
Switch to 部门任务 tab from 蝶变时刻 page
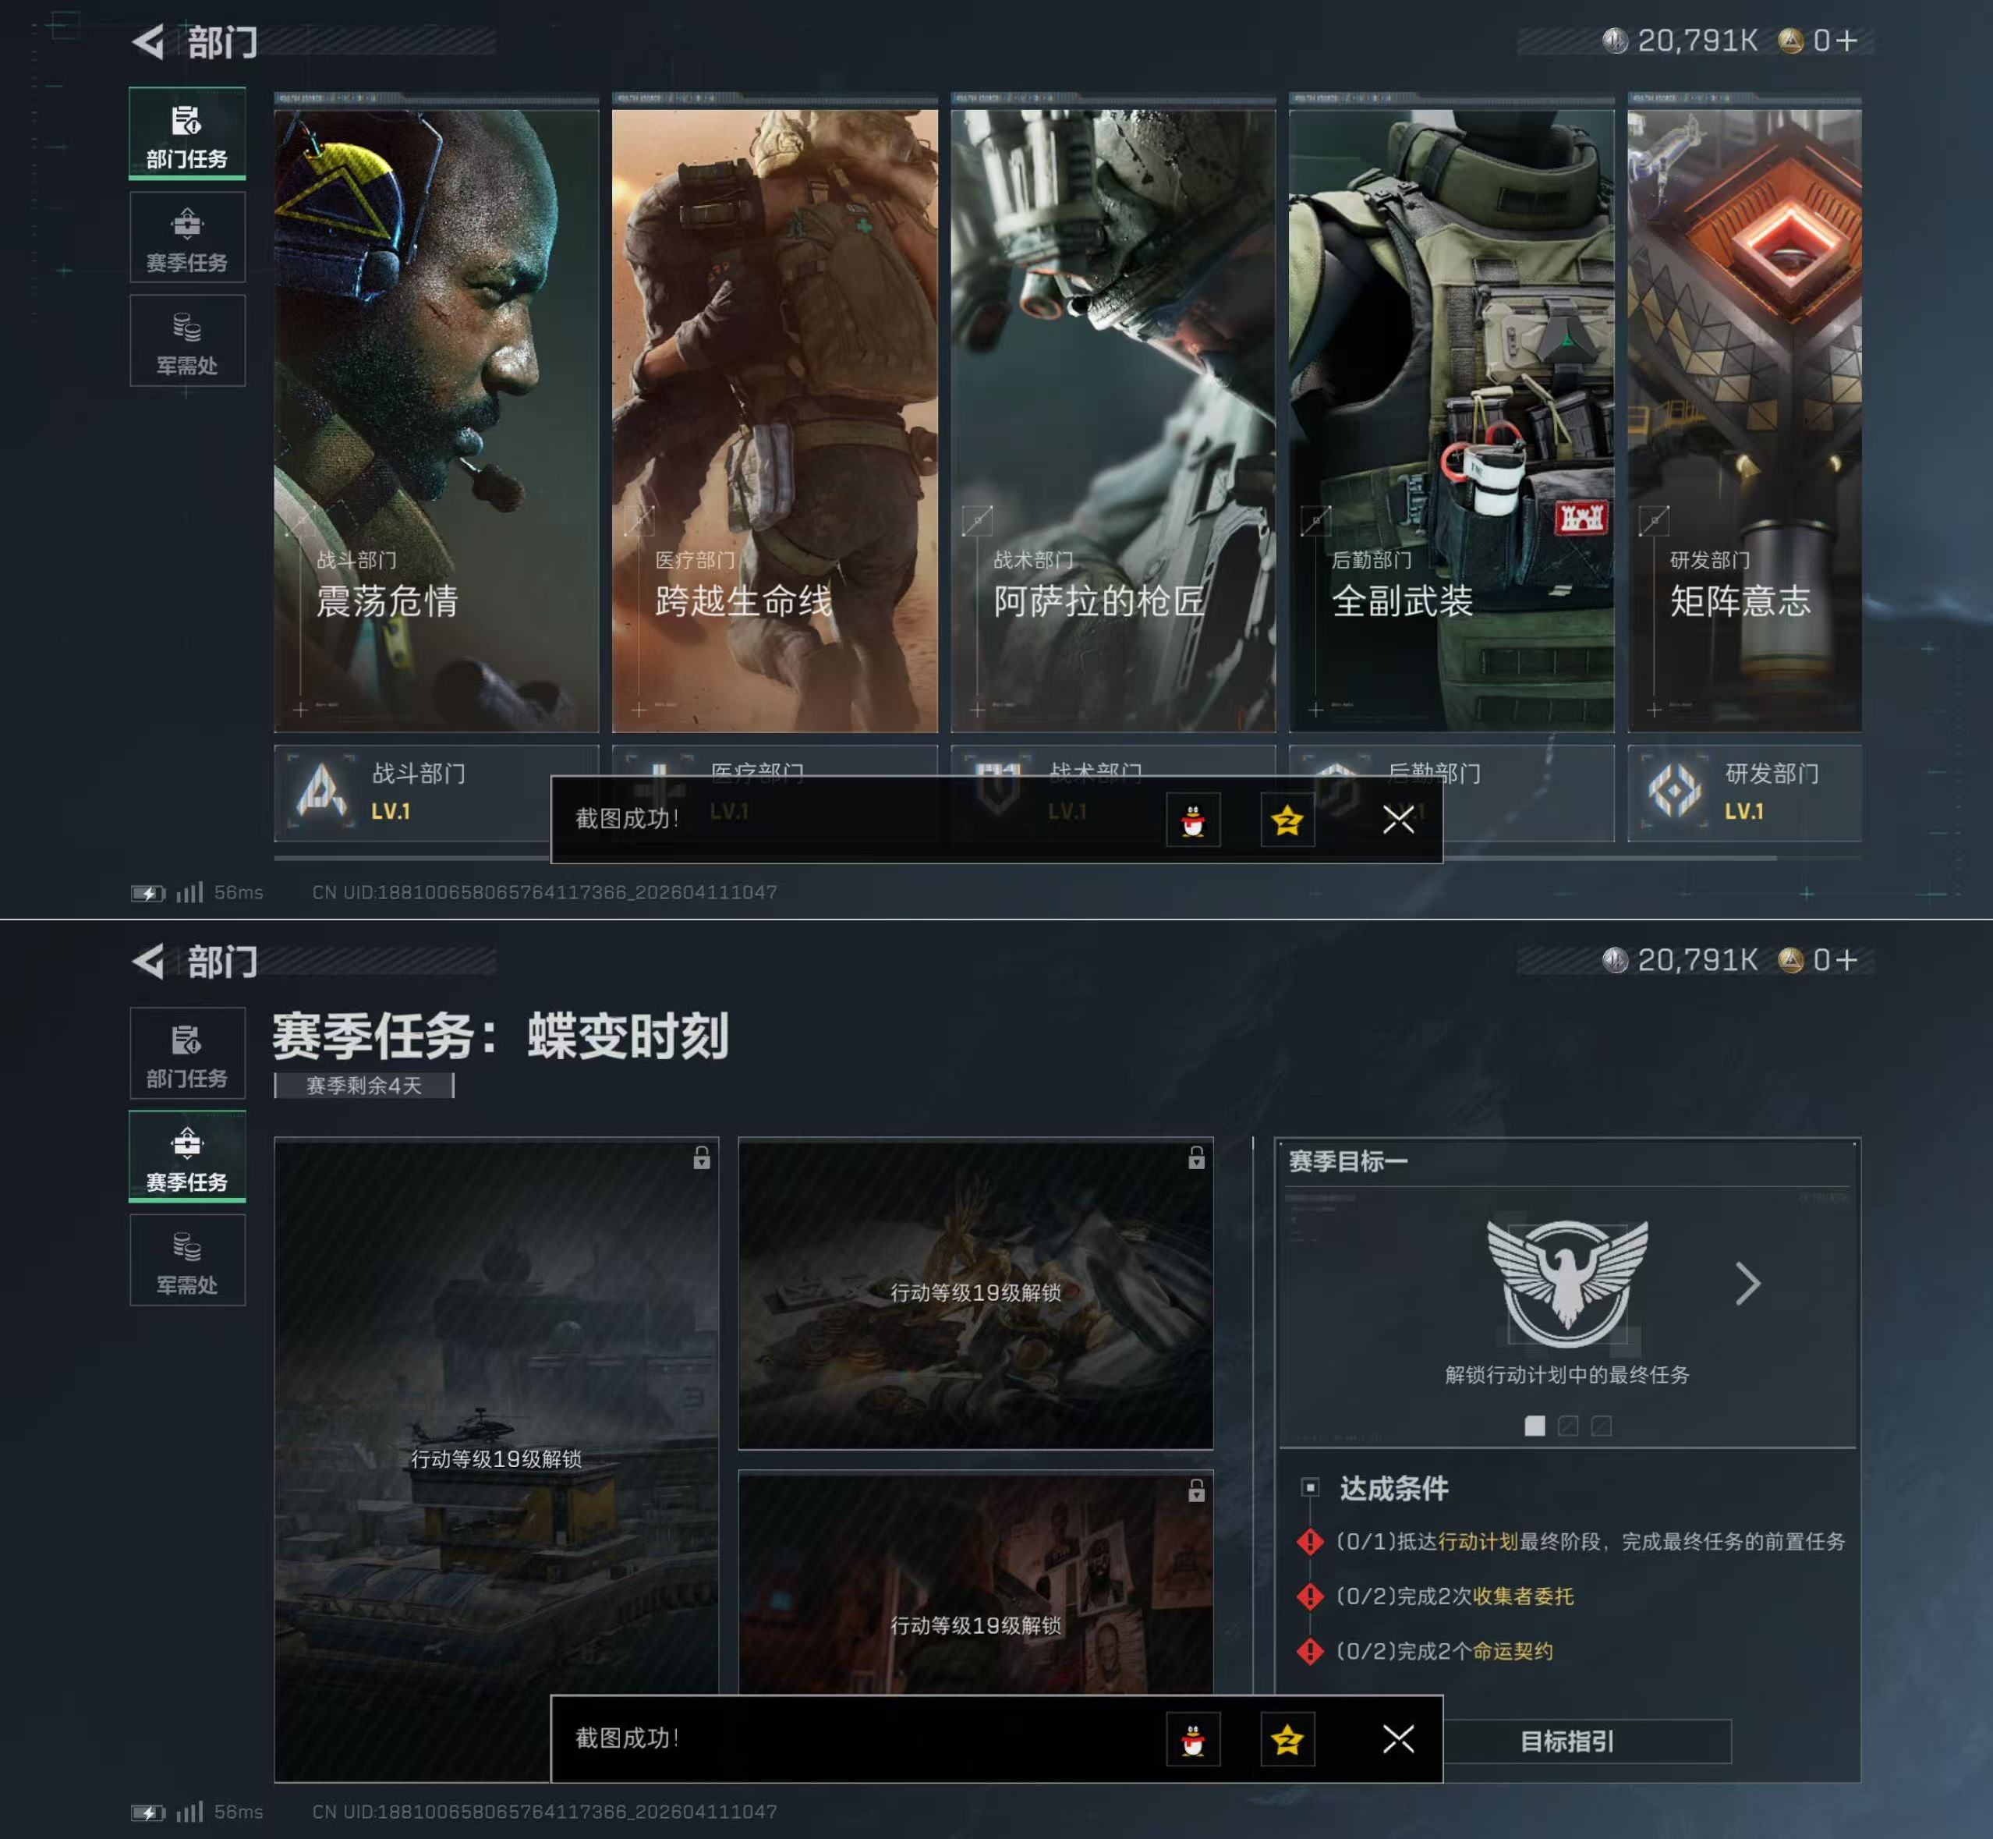pyautogui.click(x=187, y=1053)
